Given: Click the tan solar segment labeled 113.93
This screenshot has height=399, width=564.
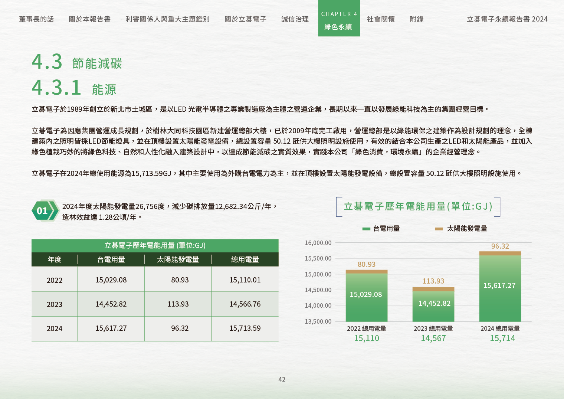Looking at the screenshot, I should (x=433, y=289).
